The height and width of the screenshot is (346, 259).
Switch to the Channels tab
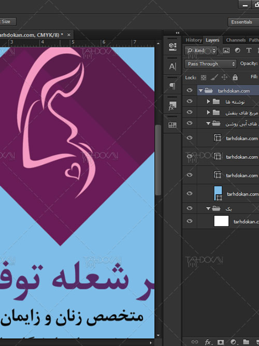click(x=236, y=40)
